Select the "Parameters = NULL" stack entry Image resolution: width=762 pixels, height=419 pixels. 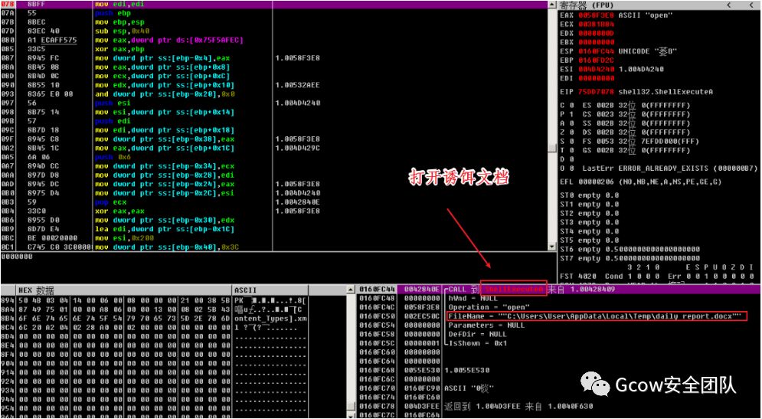point(486,326)
